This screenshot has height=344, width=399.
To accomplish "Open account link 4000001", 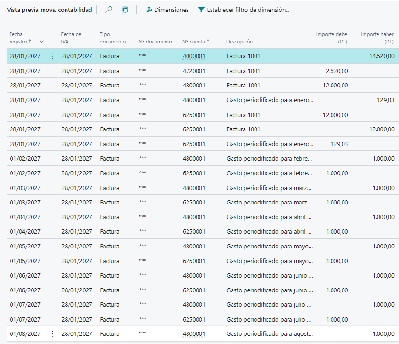I will 194,56.
